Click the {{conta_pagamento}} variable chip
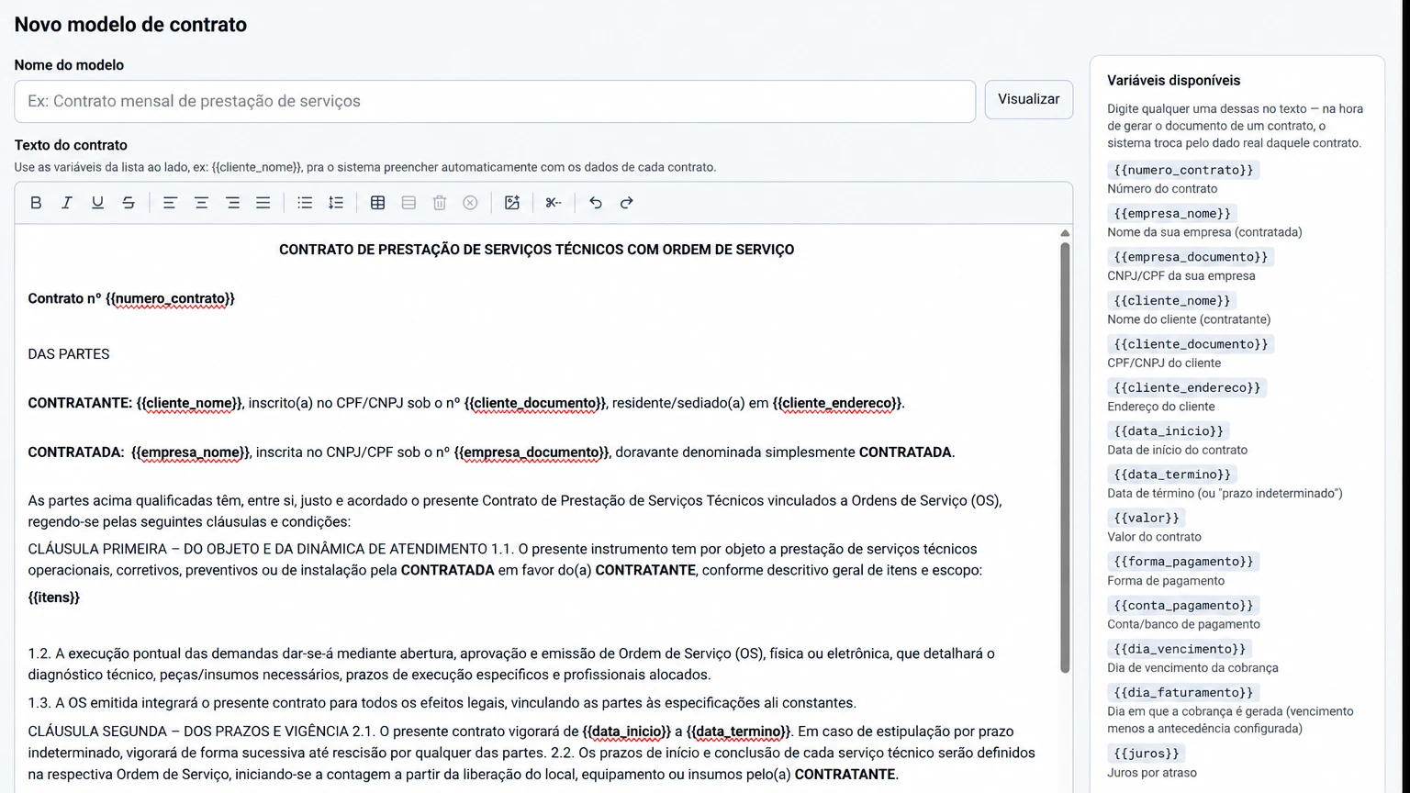 (x=1183, y=606)
